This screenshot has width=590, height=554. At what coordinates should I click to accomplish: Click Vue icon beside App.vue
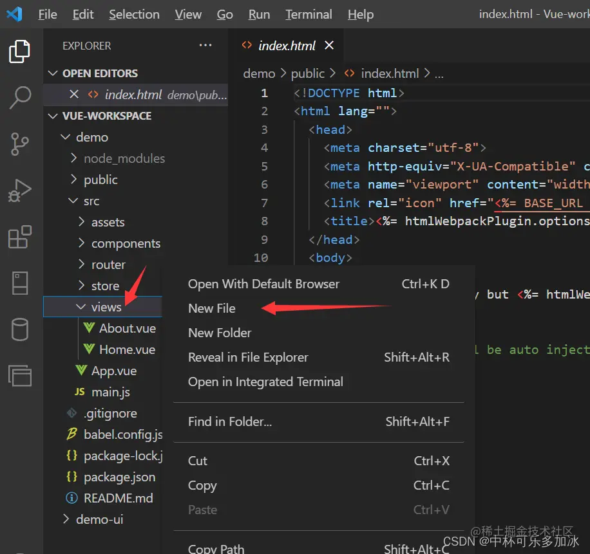point(81,370)
